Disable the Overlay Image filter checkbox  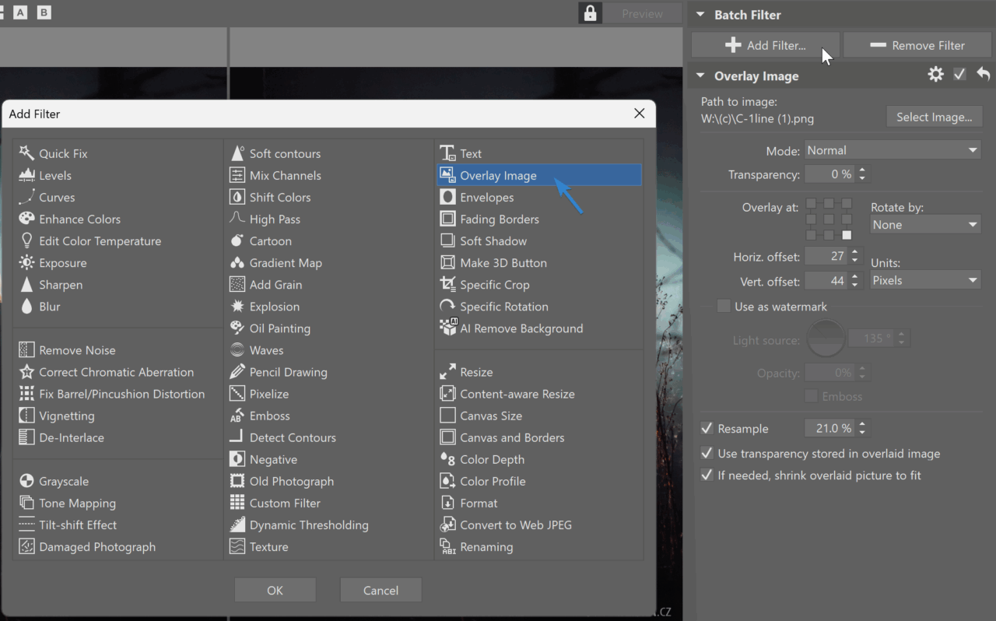[x=959, y=75]
